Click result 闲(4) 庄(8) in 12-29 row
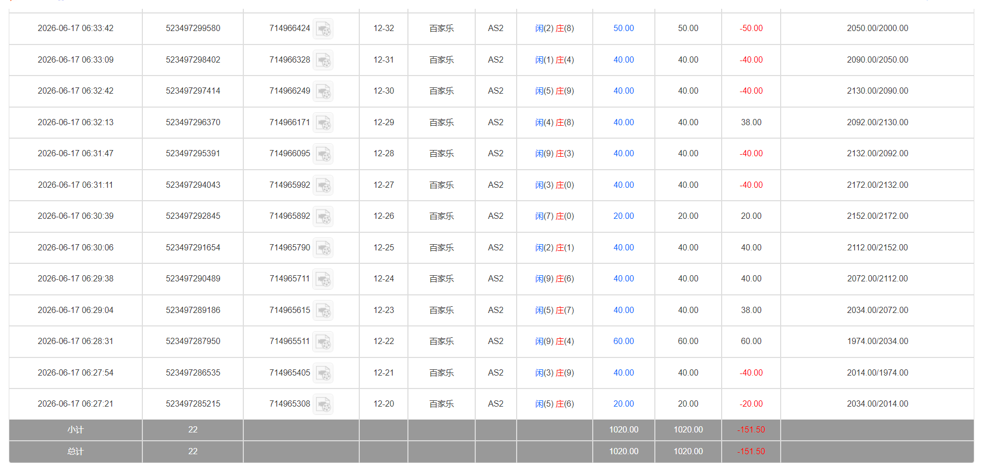The height and width of the screenshot is (463, 981). 554,123
